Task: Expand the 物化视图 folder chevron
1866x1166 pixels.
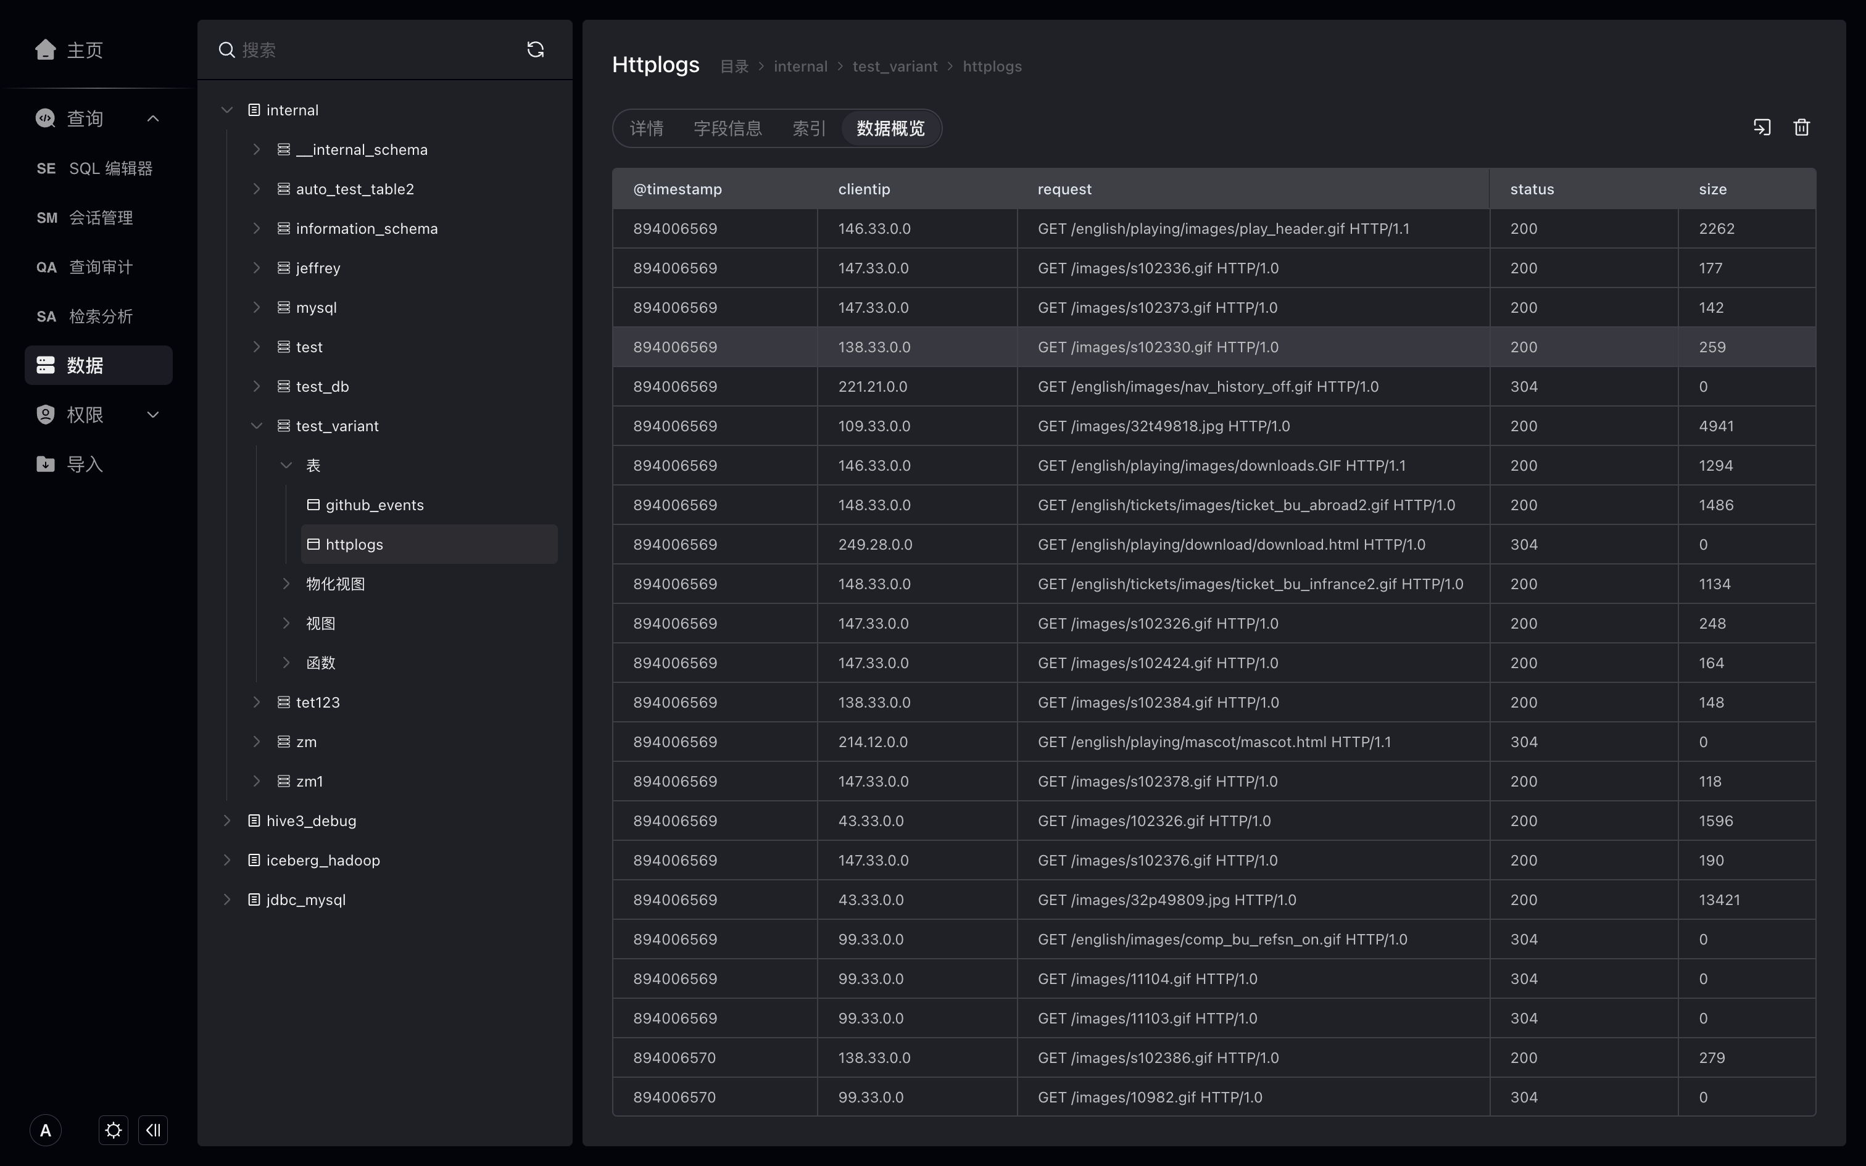Action: [286, 583]
